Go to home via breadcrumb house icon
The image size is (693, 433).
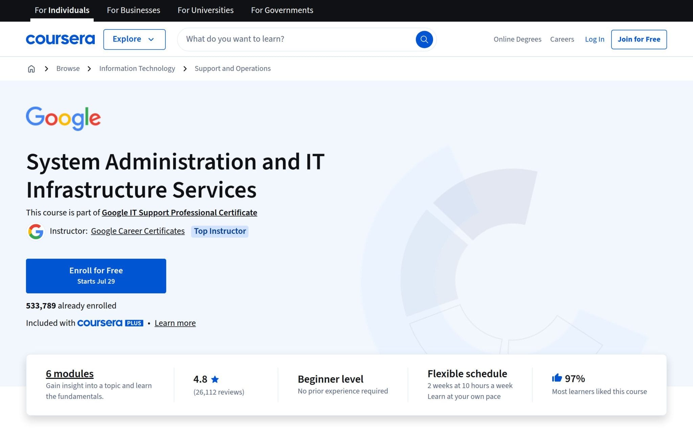(x=31, y=69)
